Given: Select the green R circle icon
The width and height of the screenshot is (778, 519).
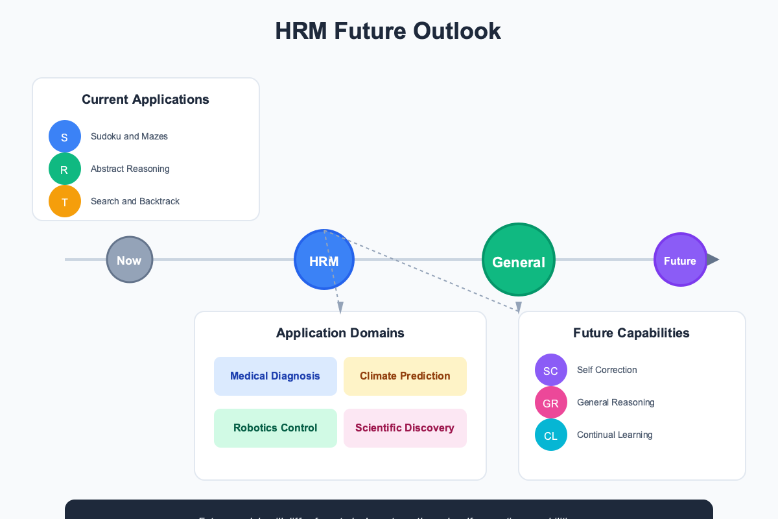Looking at the screenshot, I should click(x=65, y=169).
